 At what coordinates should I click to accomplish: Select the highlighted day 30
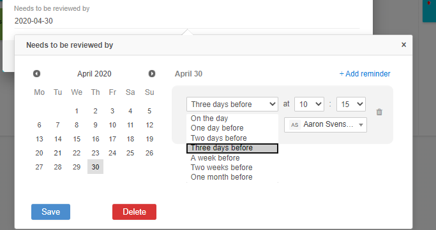click(95, 167)
